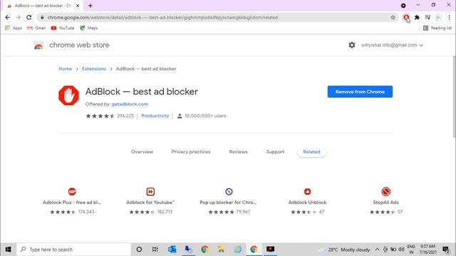This screenshot has width=456, height=256.
Task: Click the StopAll Ads title
Action: pyautogui.click(x=386, y=202)
